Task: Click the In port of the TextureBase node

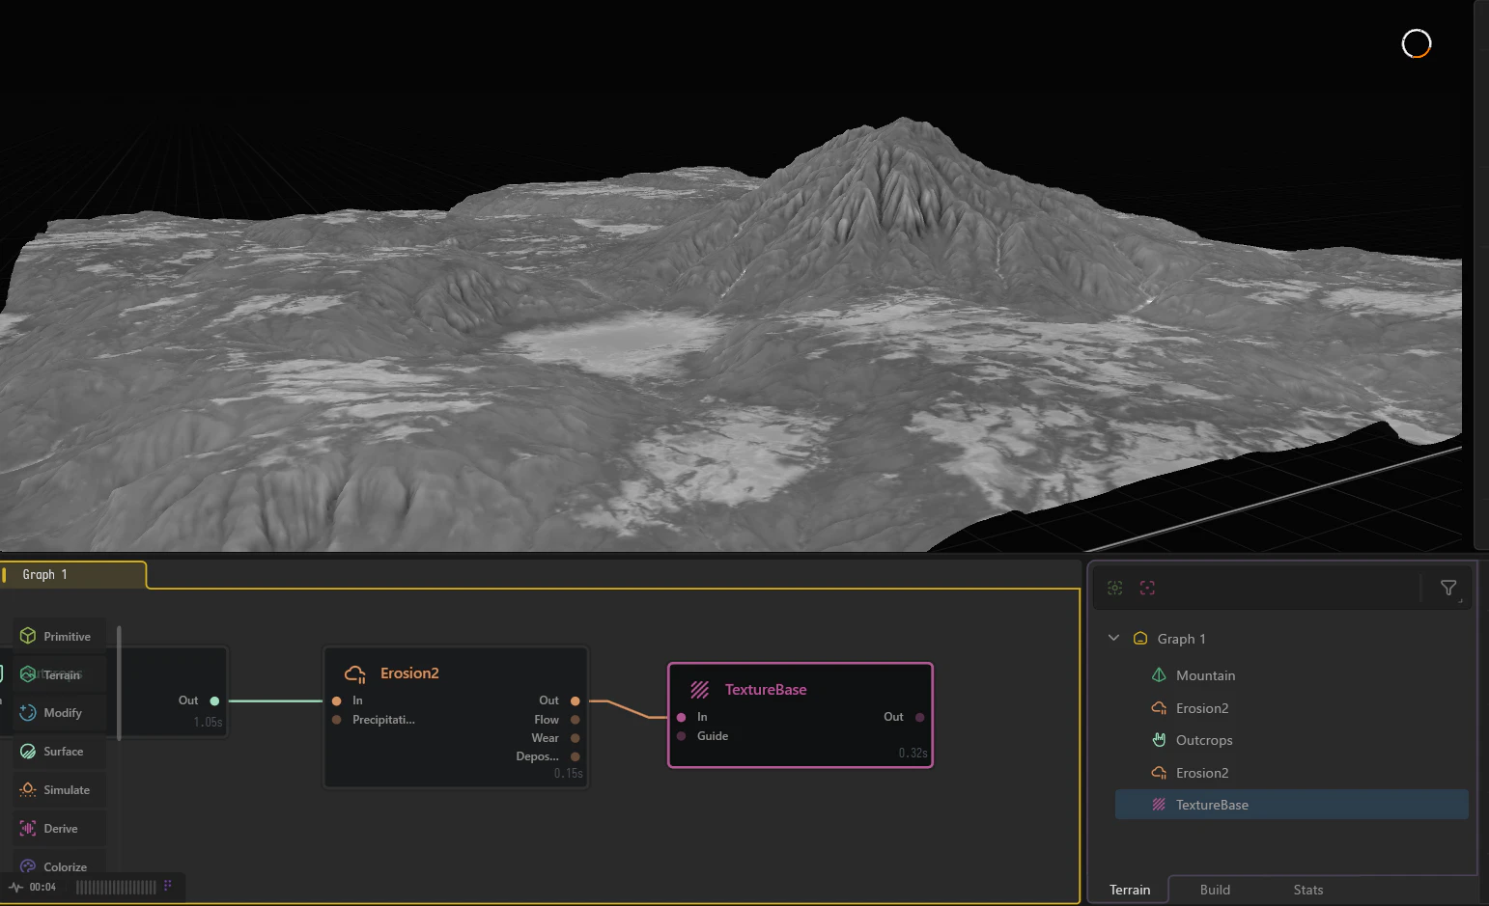Action: pos(682,717)
